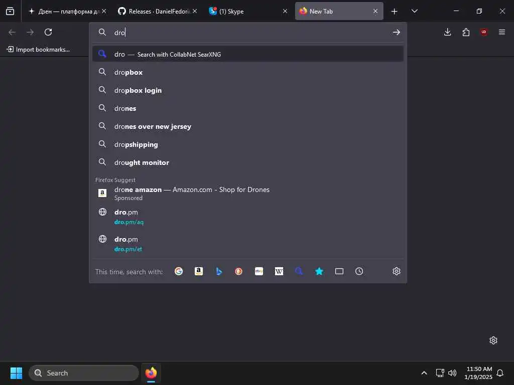
Task: Search in History clock icon
Action: (359, 271)
